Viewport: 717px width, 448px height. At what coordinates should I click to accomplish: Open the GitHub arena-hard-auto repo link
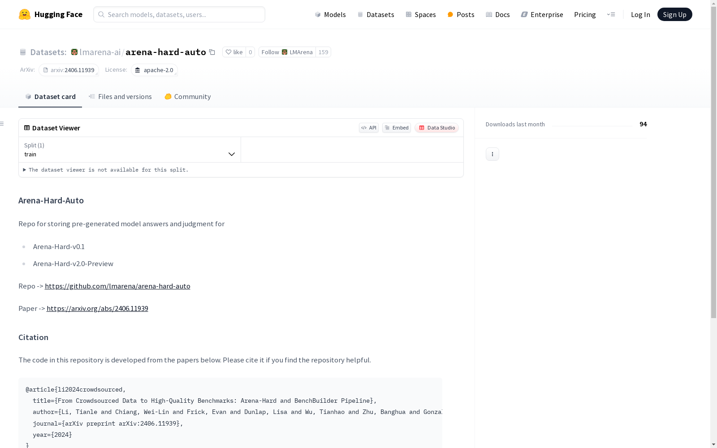click(117, 286)
